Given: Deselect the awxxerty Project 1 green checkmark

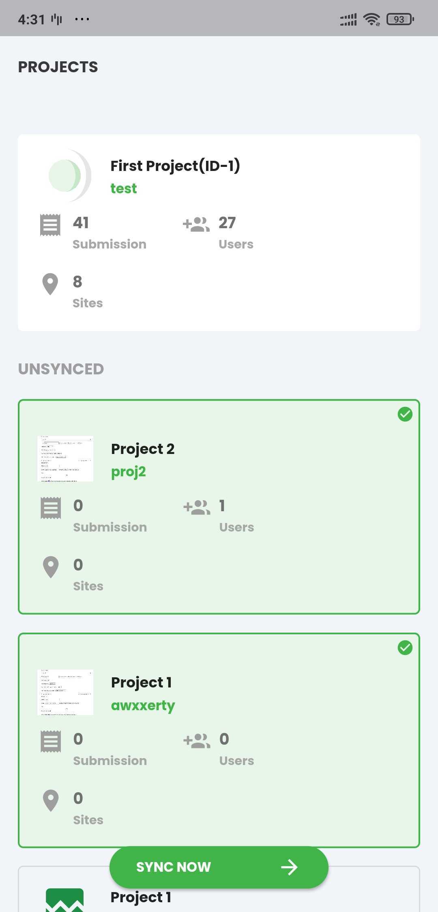Looking at the screenshot, I should 405,648.
